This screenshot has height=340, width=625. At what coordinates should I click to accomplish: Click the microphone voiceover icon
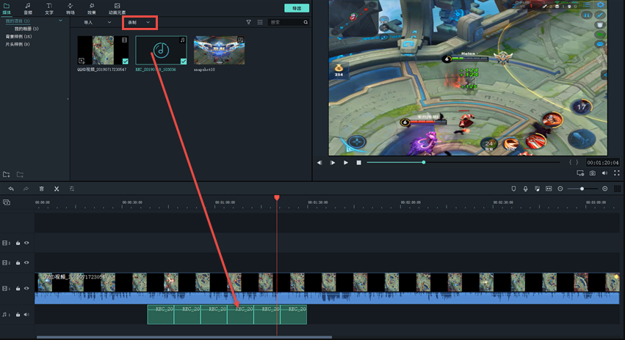(x=525, y=188)
